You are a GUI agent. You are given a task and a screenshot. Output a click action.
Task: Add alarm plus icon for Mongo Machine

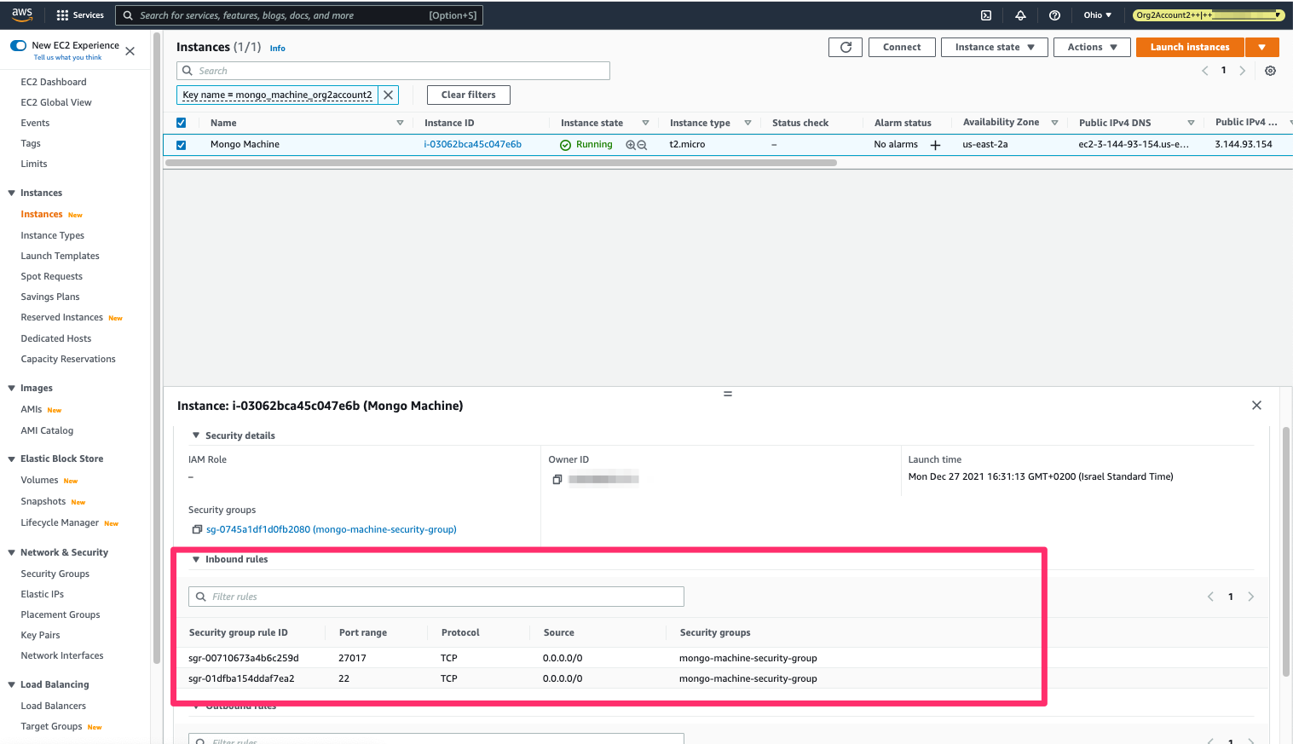click(x=935, y=145)
